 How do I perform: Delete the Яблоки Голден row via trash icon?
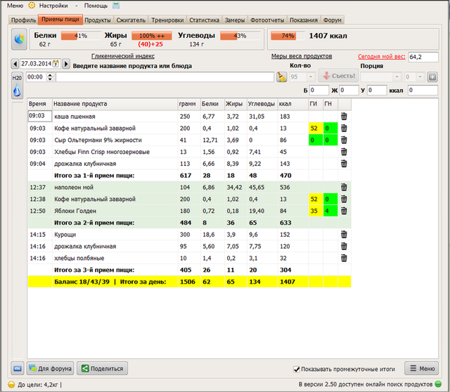[x=344, y=211]
